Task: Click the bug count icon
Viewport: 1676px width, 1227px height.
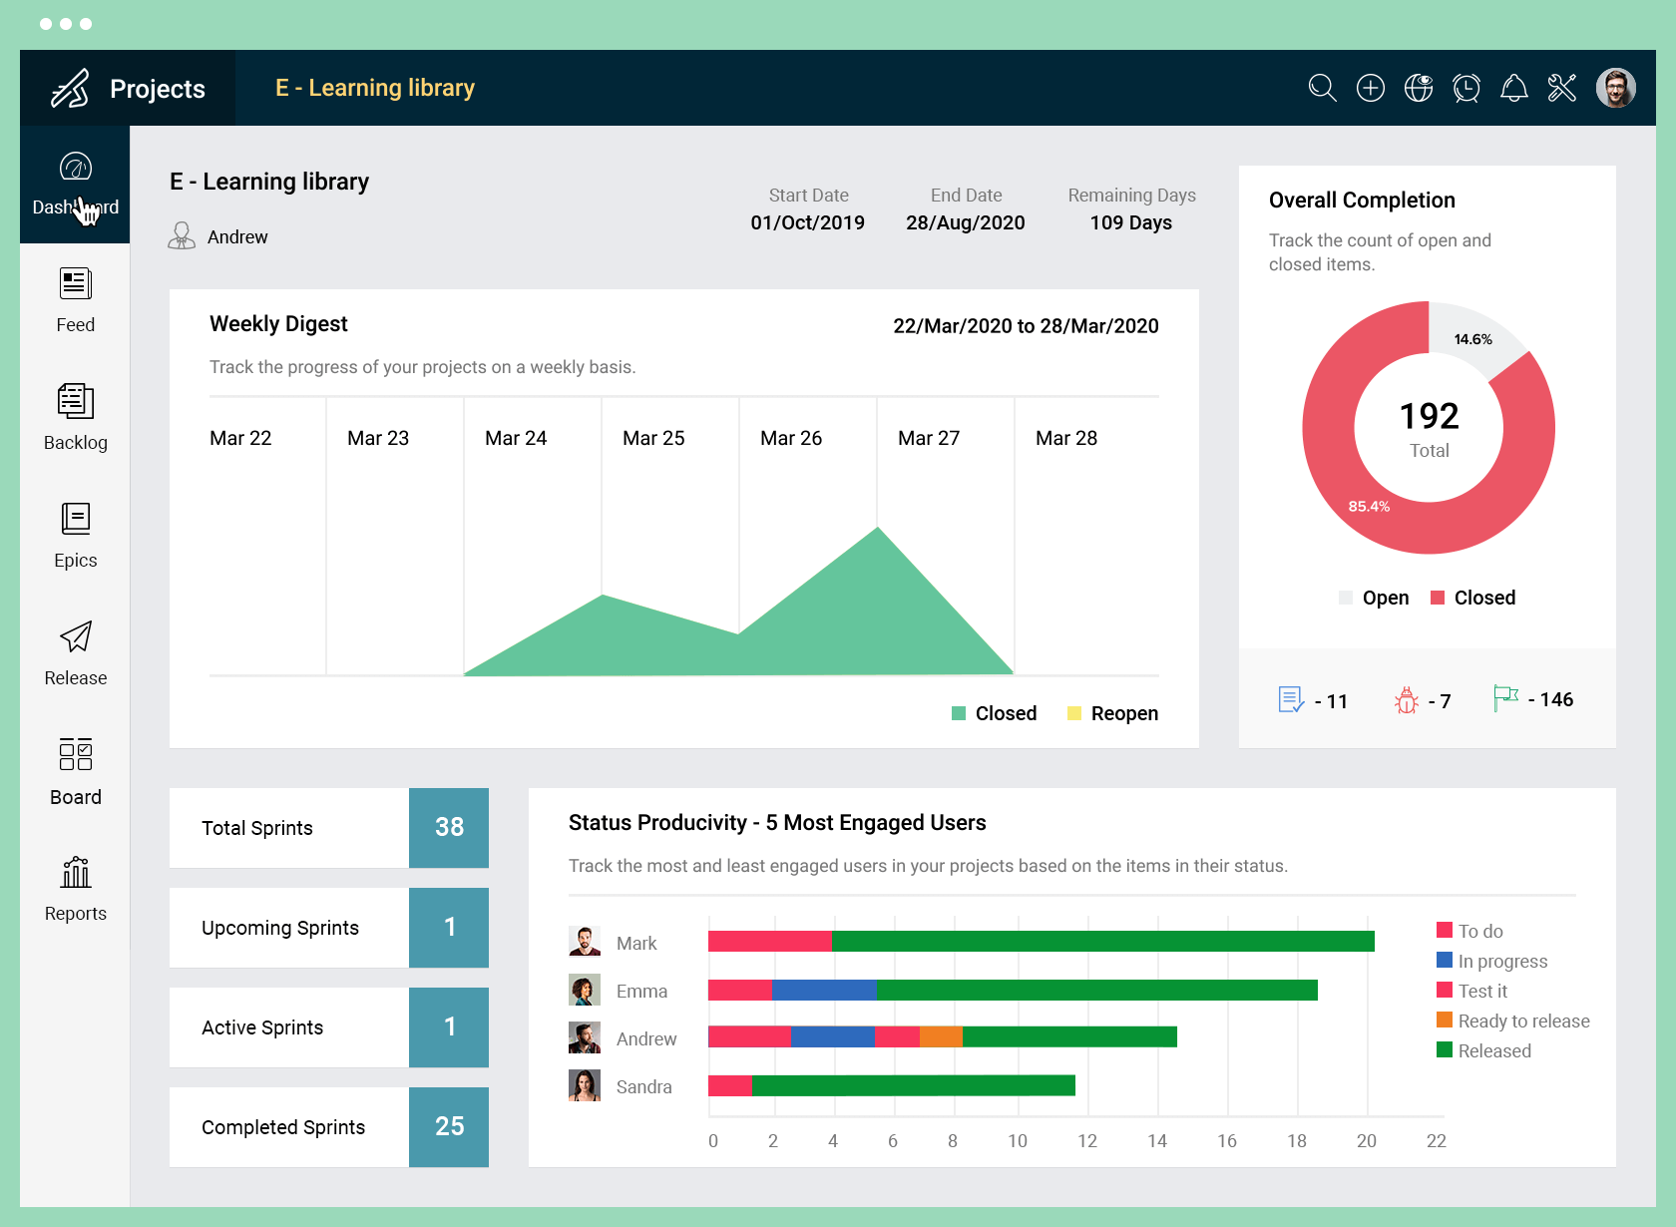Action: point(1407,700)
